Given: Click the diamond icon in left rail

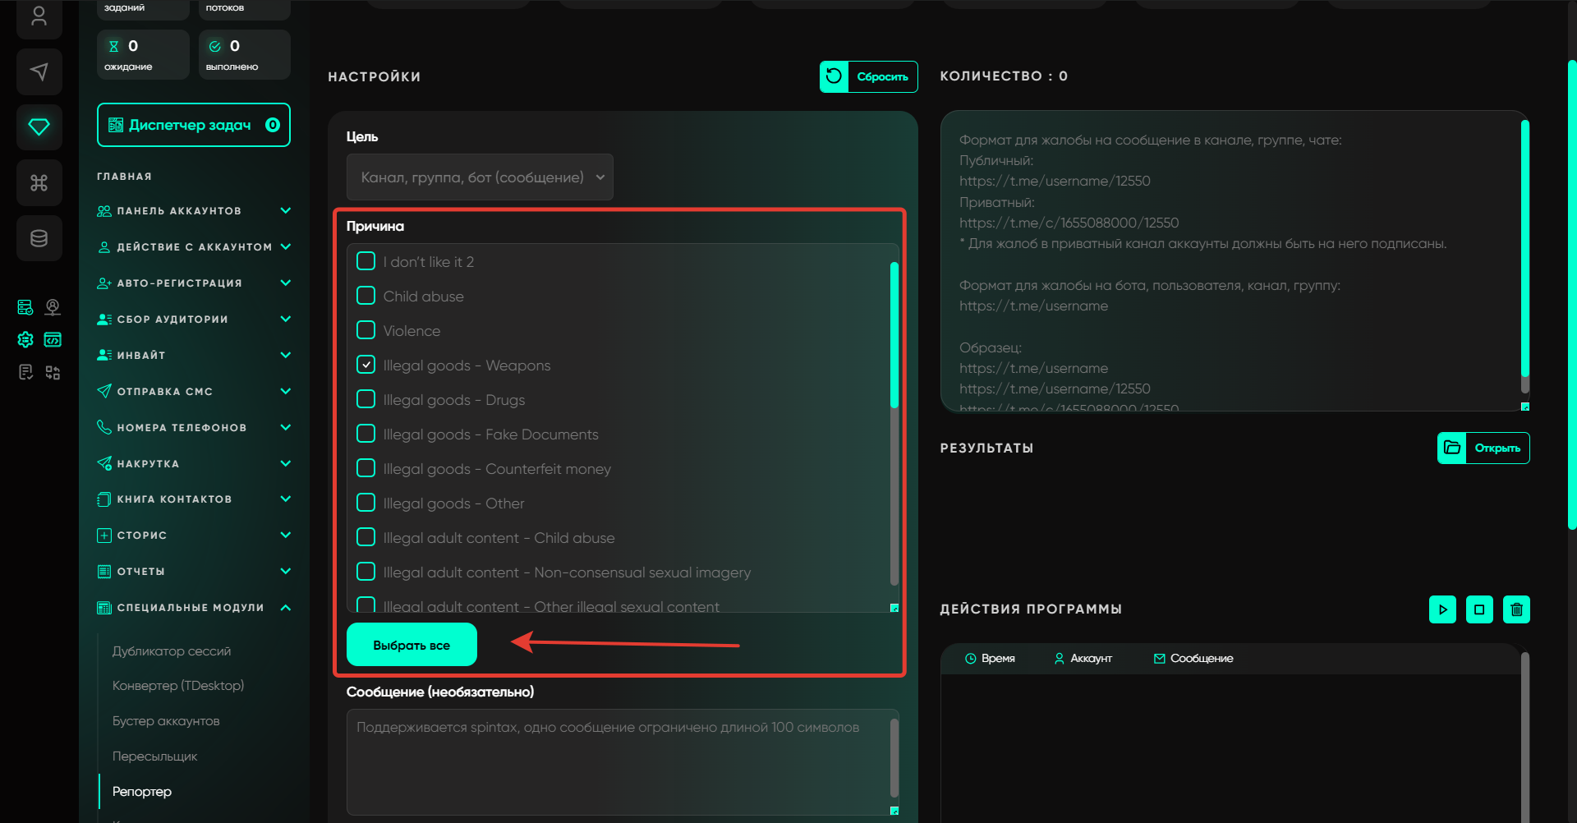Looking at the screenshot, I should [x=39, y=126].
